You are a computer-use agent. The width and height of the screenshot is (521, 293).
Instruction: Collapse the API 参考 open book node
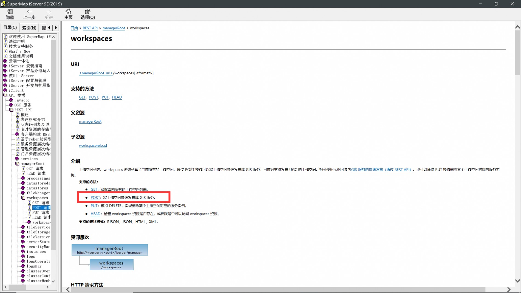[x=5, y=95]
